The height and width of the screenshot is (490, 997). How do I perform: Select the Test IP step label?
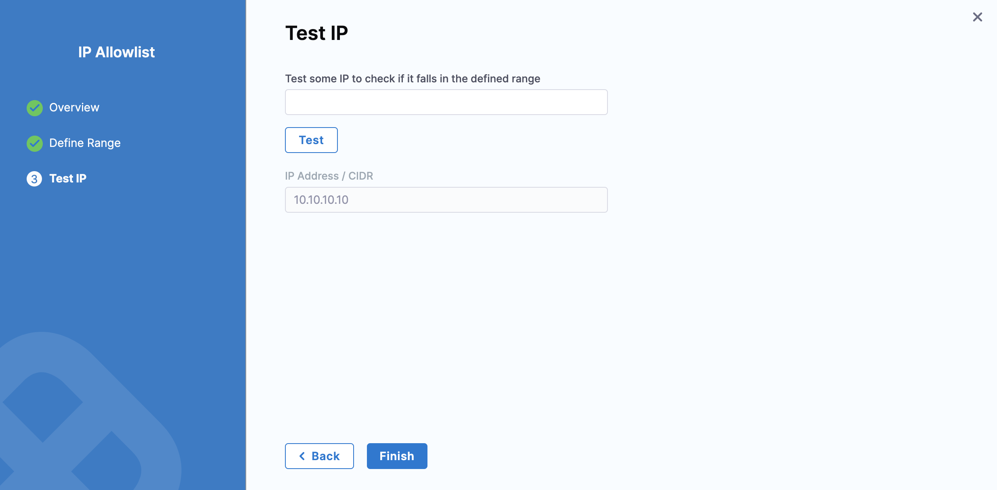[68, 178]
